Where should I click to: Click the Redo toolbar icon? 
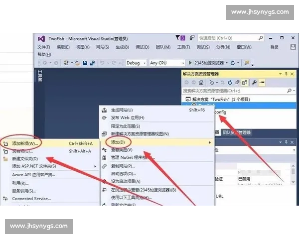tap(114, 63)
